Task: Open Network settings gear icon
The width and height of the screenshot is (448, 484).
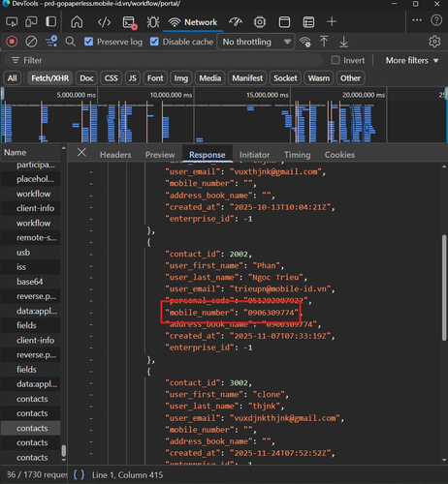Action: point(434,42)
